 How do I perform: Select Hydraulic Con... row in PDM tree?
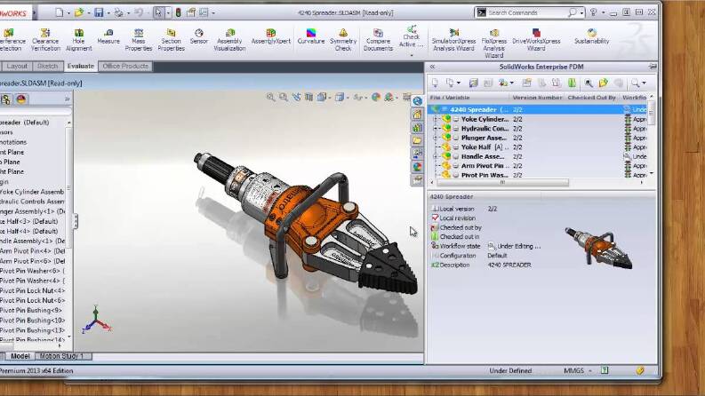click(x=537, y=129)
